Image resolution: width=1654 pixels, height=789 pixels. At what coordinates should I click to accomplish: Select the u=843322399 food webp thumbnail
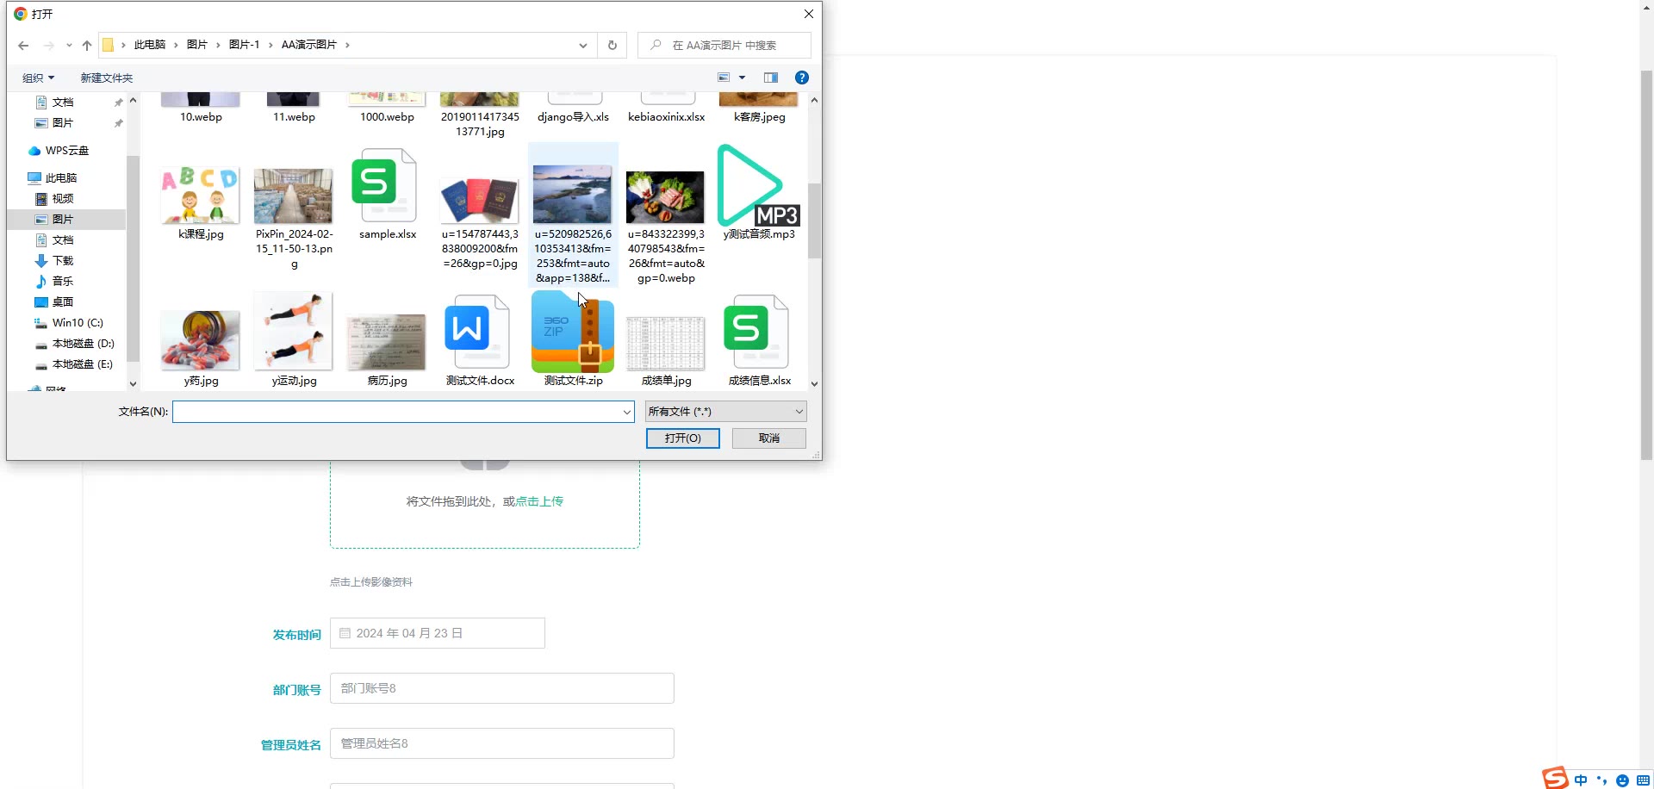coord(666,197)
